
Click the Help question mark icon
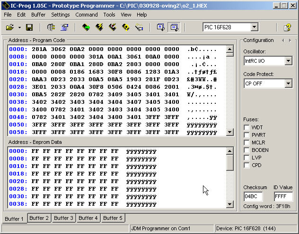[x=287, y=28]
